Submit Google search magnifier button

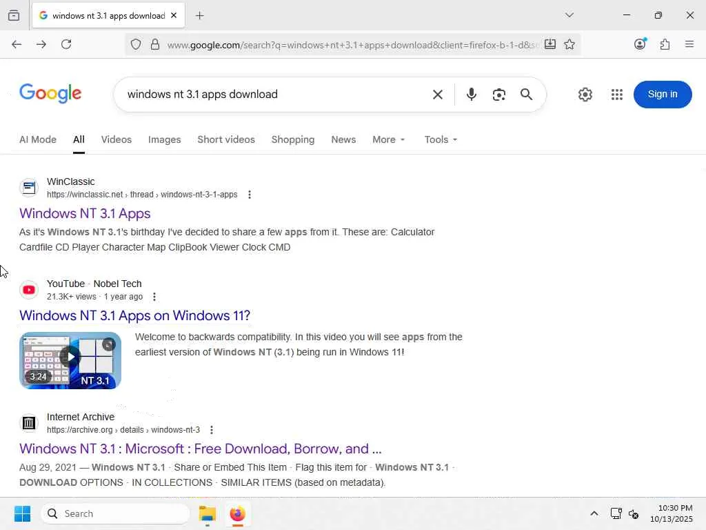[x=526, y=94]
